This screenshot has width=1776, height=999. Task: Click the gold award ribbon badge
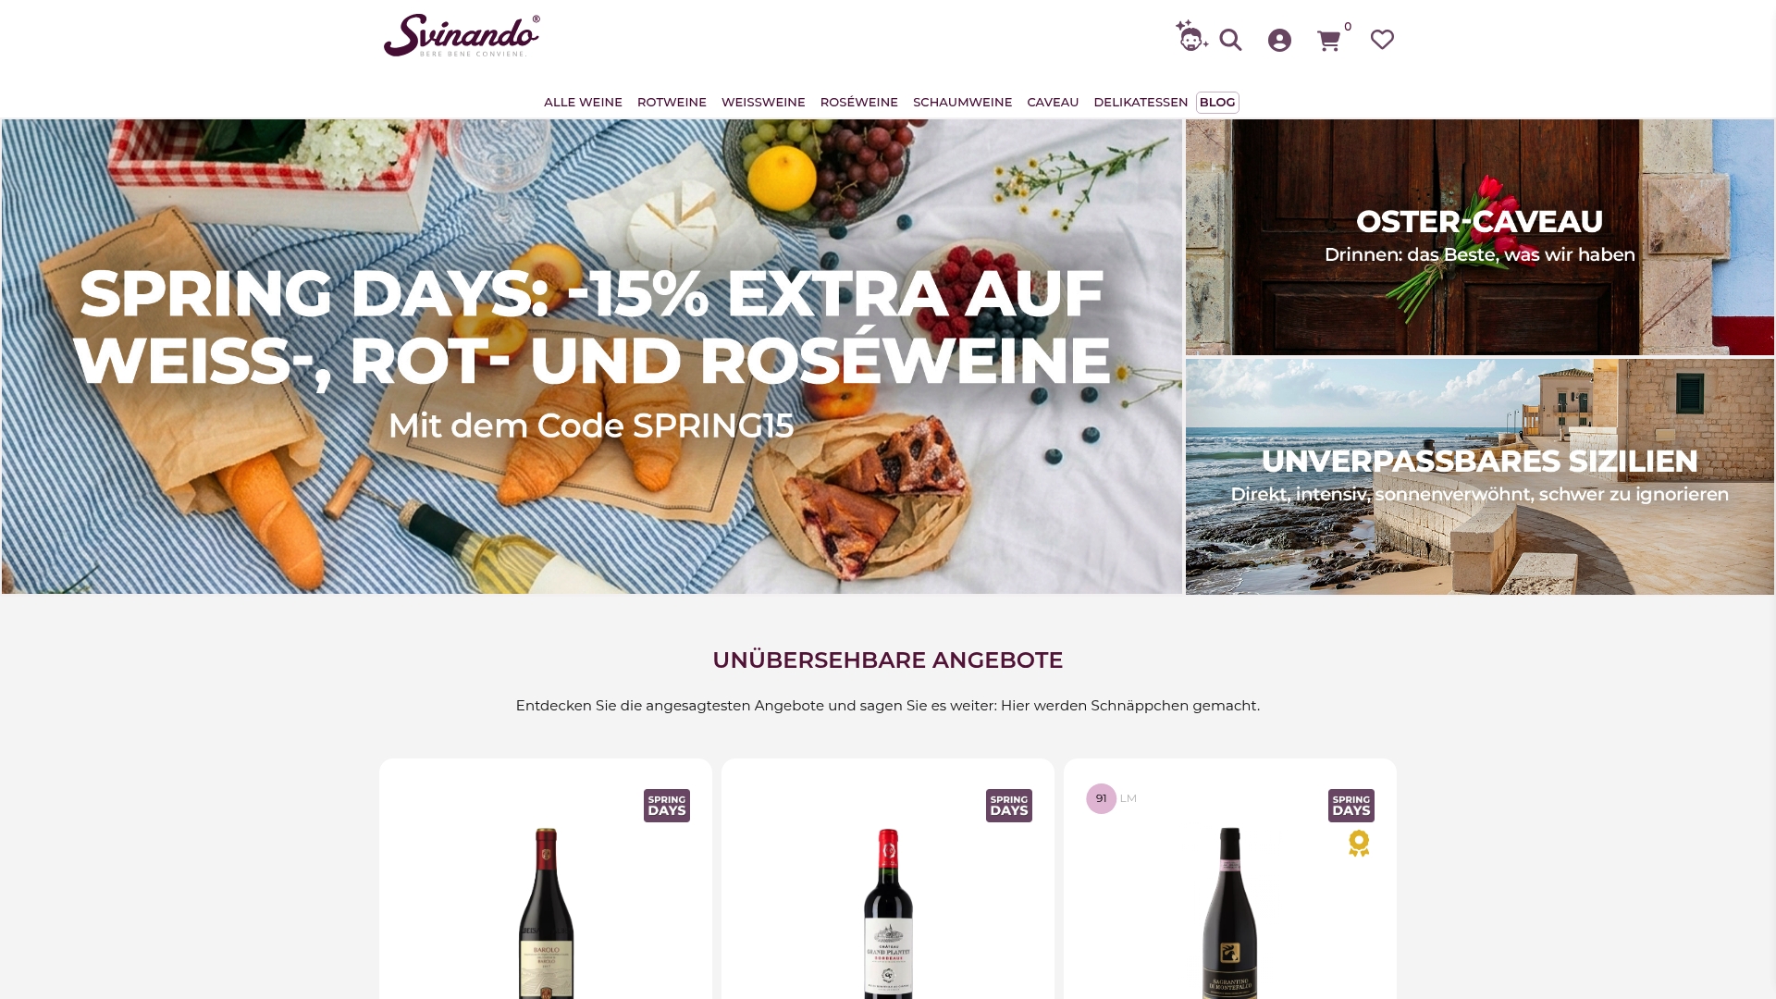click(1359, 844)
